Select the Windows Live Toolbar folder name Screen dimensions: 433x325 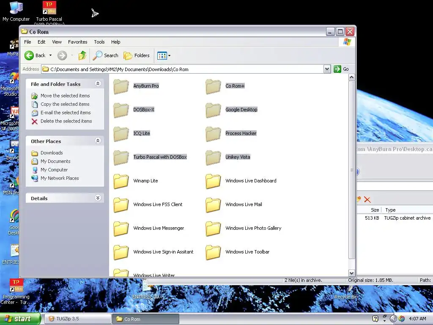pos(247,252)
